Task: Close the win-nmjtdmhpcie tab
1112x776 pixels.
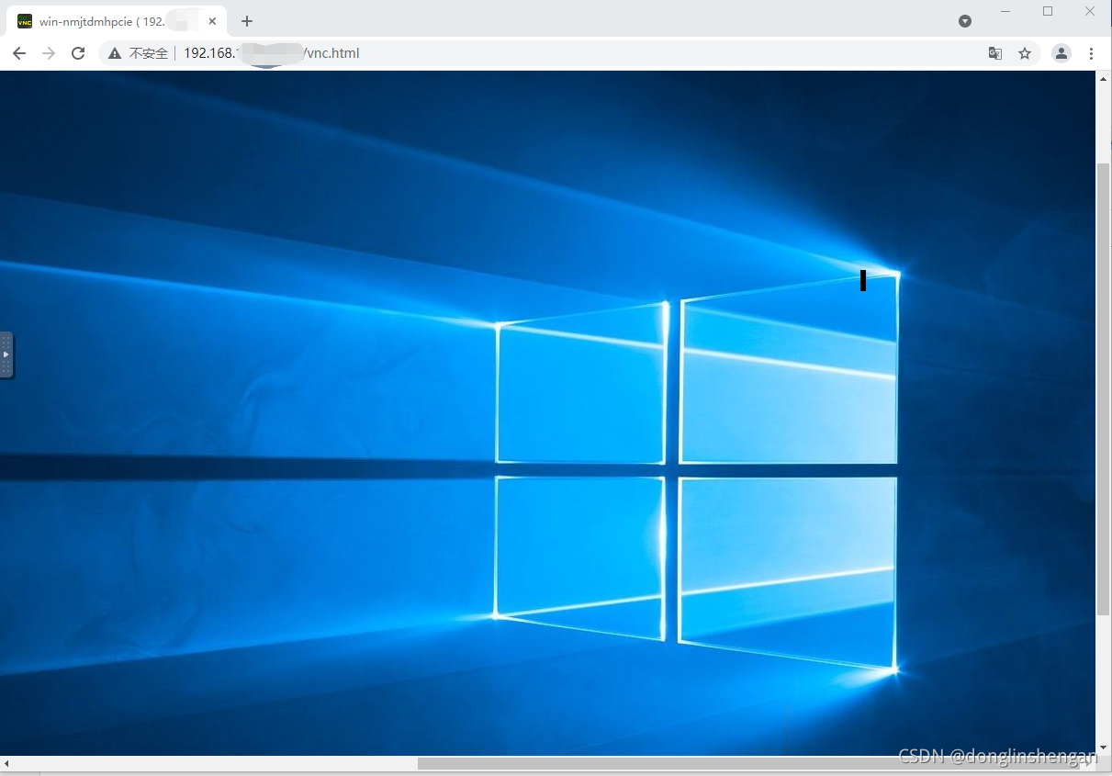Action: click(212, 21)
